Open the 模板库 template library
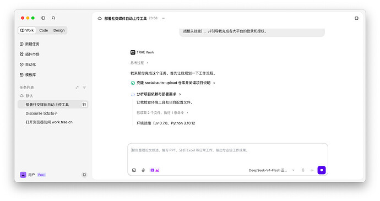The image size is (380, 201). (28, 75)
